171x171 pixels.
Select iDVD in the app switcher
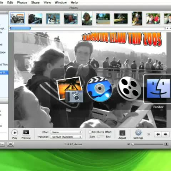(x=100, y=89)
